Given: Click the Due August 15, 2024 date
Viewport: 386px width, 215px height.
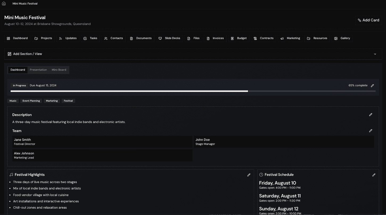Looking at the screenshot, I should pos(43,85).
